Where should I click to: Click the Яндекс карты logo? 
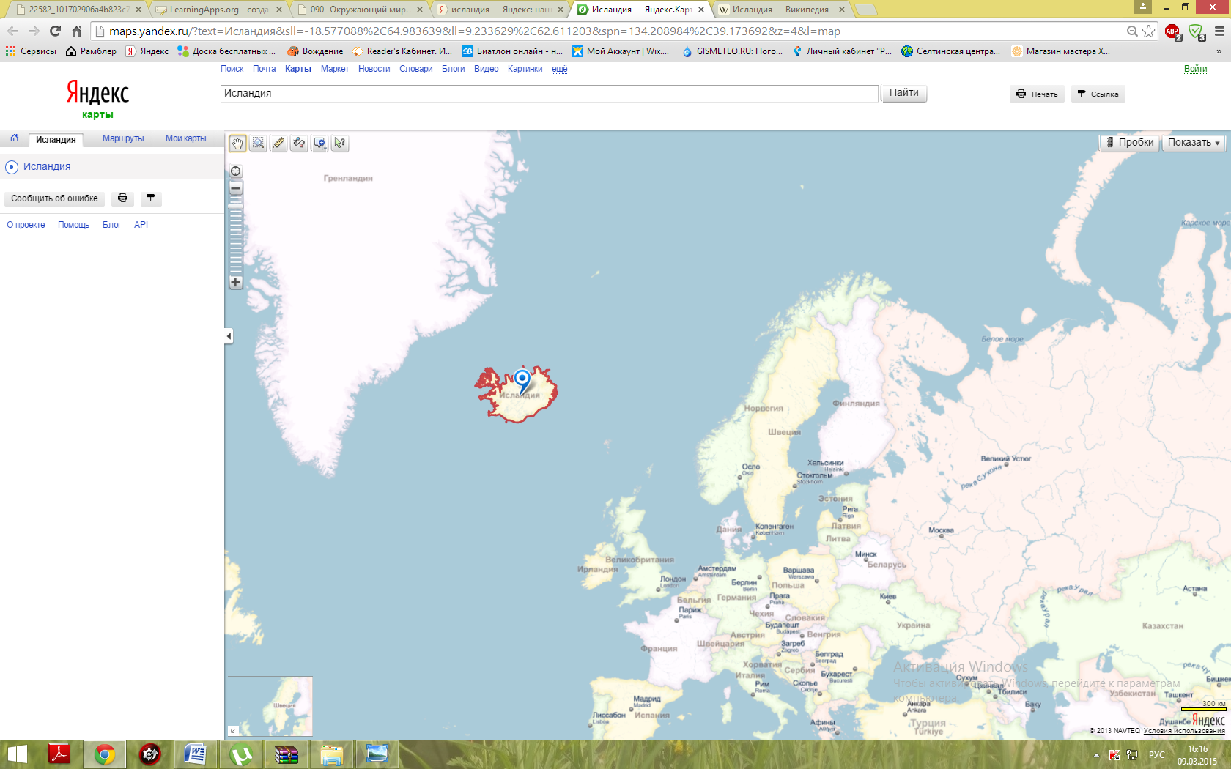click(97, 98)
